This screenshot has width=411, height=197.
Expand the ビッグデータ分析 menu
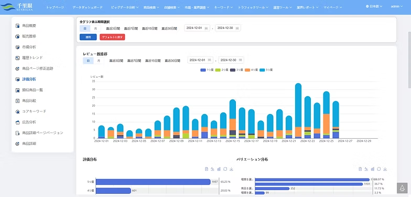pyautogui.click(x=125, y=7)
